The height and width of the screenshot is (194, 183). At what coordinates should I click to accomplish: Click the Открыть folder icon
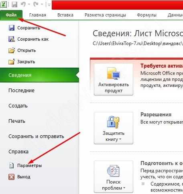point(12,50)
